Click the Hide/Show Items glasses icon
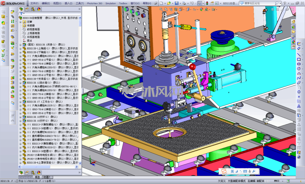Image resolution: width=305 pixels, height=184 pixels. 195,9
